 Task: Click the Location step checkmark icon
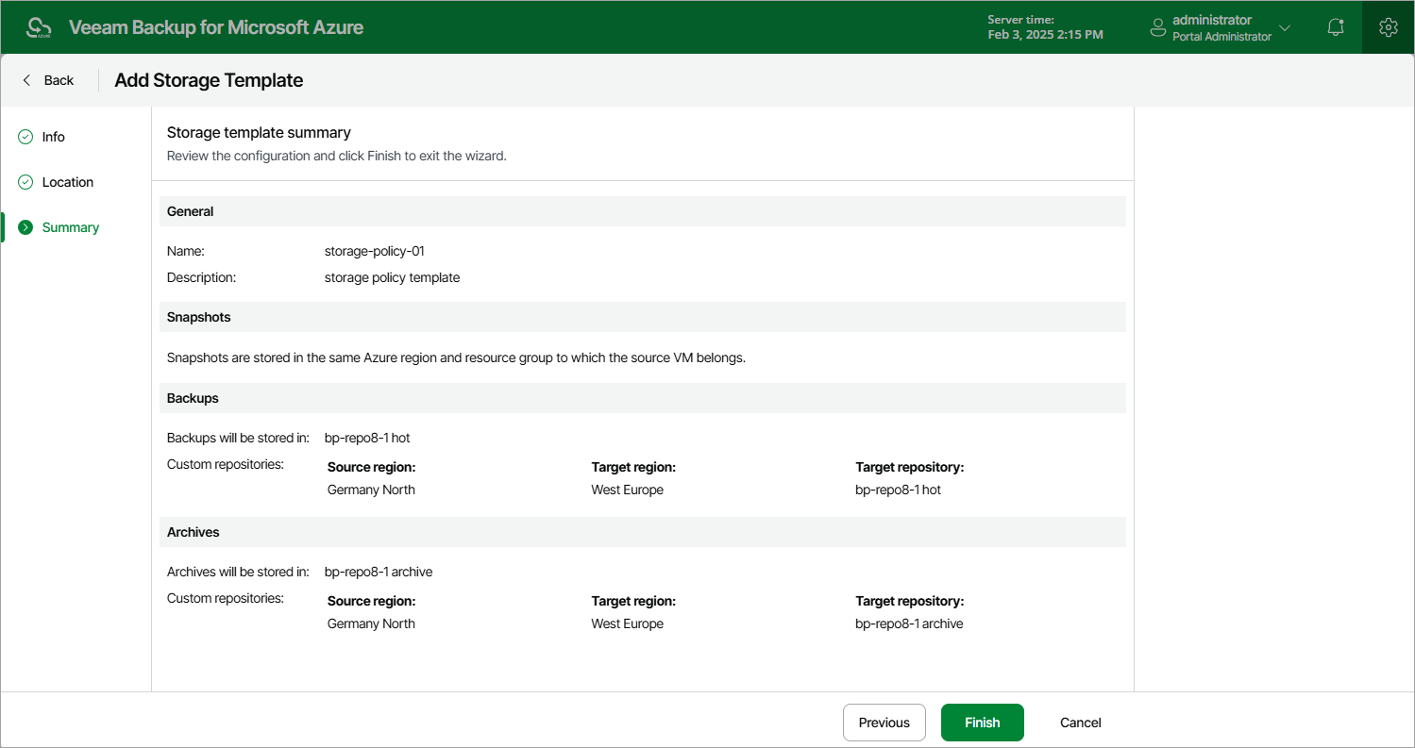(x=25, y=182)
